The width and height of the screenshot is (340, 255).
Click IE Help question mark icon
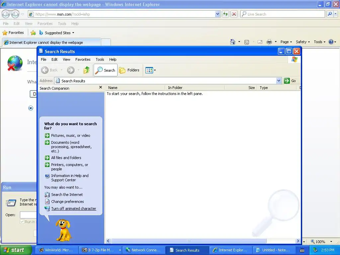pyautogui.click(x=331, y=42)
